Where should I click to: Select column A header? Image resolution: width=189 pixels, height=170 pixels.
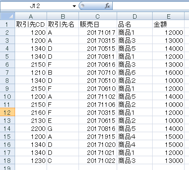(x=31, y=16)
